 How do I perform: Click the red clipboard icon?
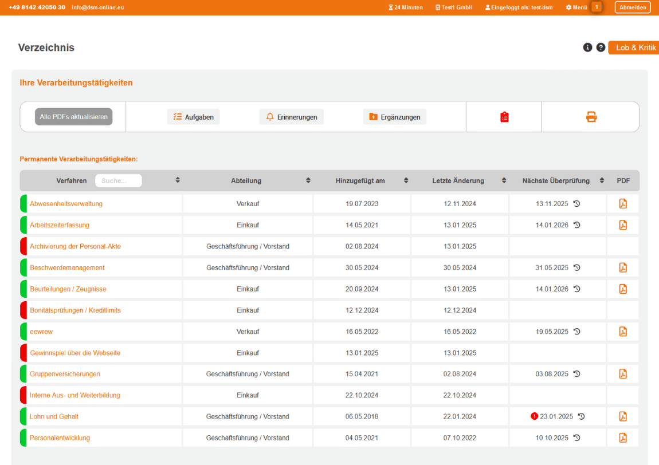tap(504, 117)
